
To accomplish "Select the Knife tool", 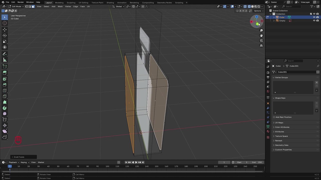I will (5, 96).
